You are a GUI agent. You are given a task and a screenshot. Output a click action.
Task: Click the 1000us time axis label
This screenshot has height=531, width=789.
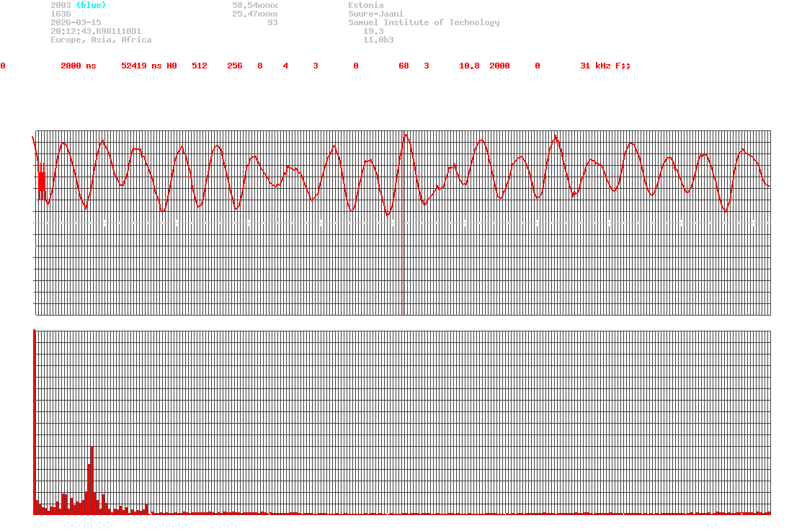[x=765, y=325]
